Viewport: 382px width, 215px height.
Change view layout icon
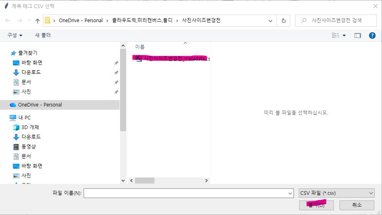pyautogui.click(x=336, y=35)
